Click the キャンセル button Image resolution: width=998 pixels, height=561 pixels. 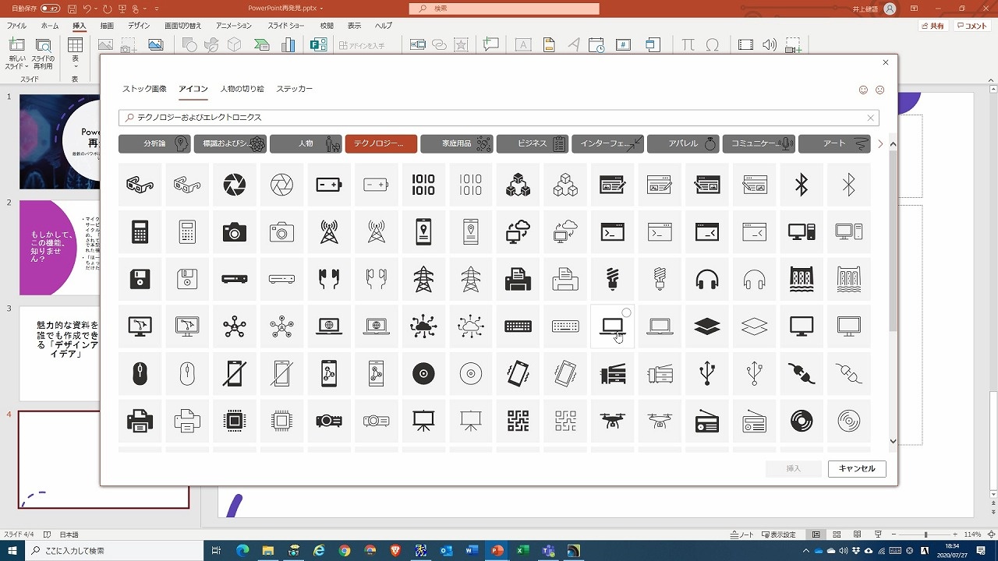[857, 468]
